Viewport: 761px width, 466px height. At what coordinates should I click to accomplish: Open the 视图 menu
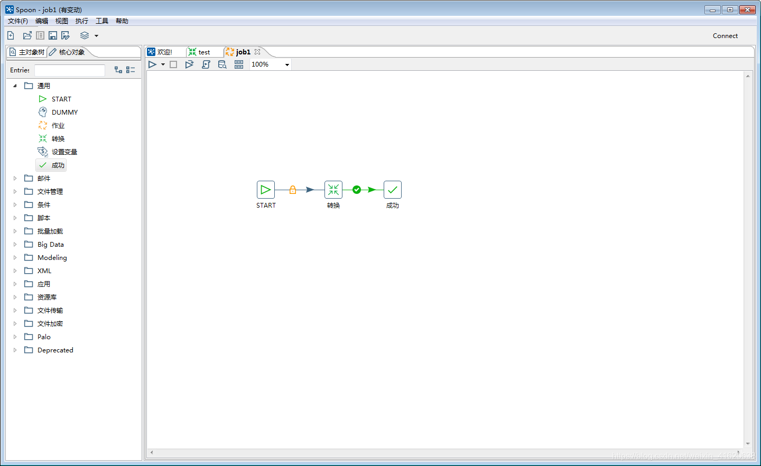(62, 21)
